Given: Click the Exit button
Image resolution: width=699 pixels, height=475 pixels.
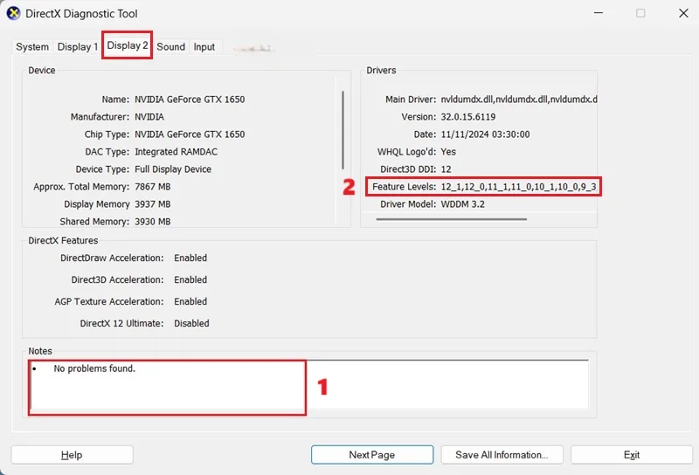Looking at the screenshot, I should pos(632,455).
